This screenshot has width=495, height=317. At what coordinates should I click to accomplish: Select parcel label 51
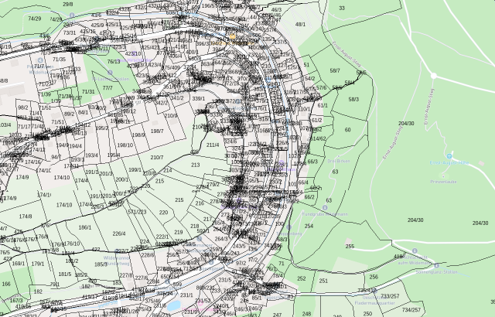coord(306,65)
